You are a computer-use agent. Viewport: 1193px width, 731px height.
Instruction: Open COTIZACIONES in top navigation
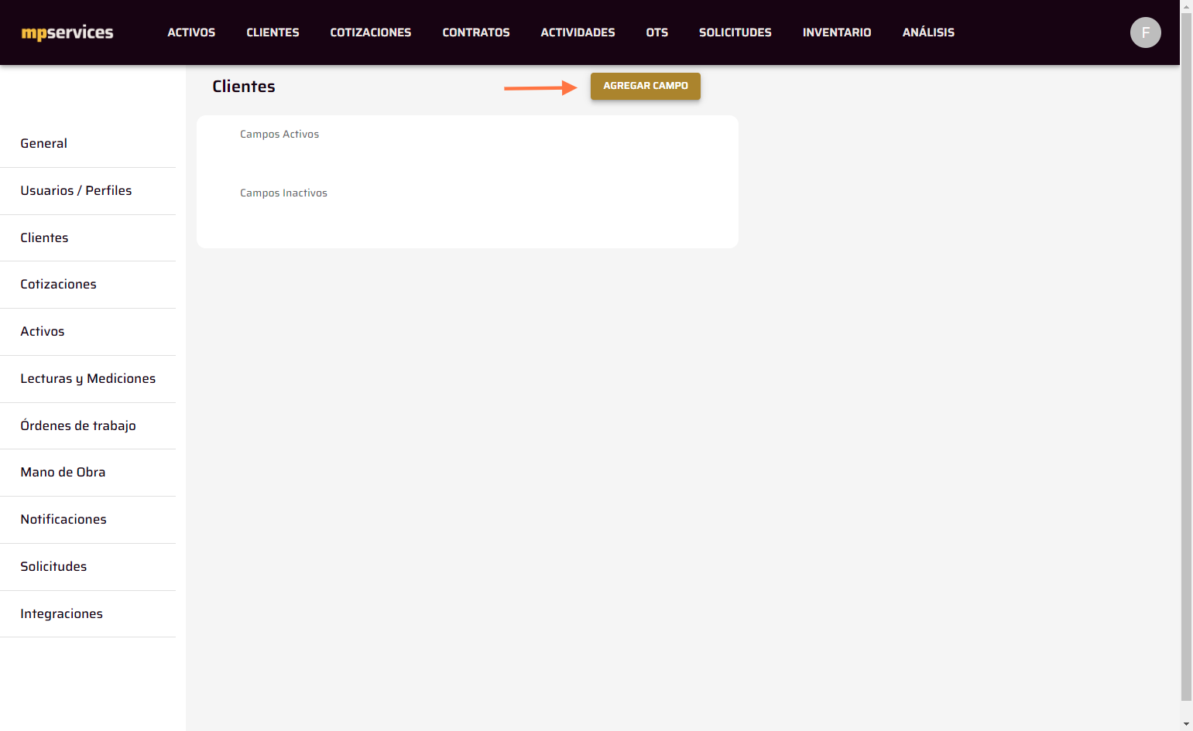click(371, 32)
